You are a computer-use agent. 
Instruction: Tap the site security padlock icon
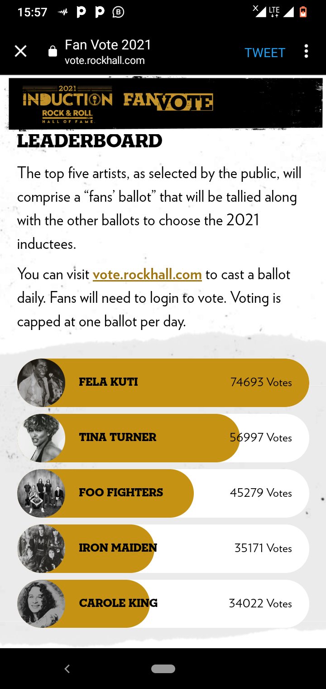[53, 52]
